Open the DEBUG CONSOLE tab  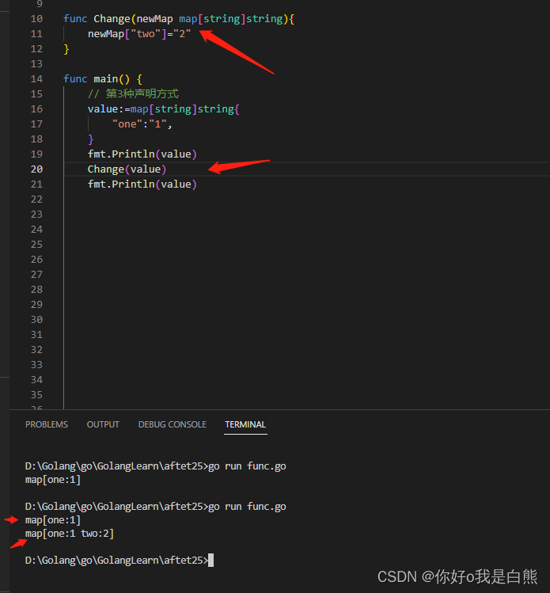[x=172, y=424]
